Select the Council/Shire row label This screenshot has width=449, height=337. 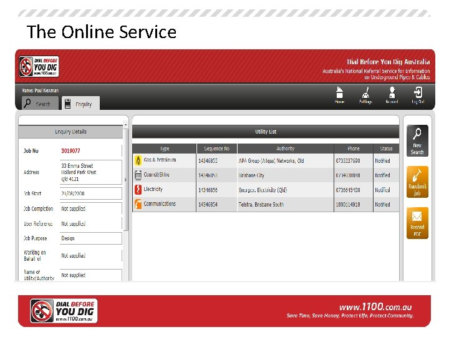[x=157, y=175]
